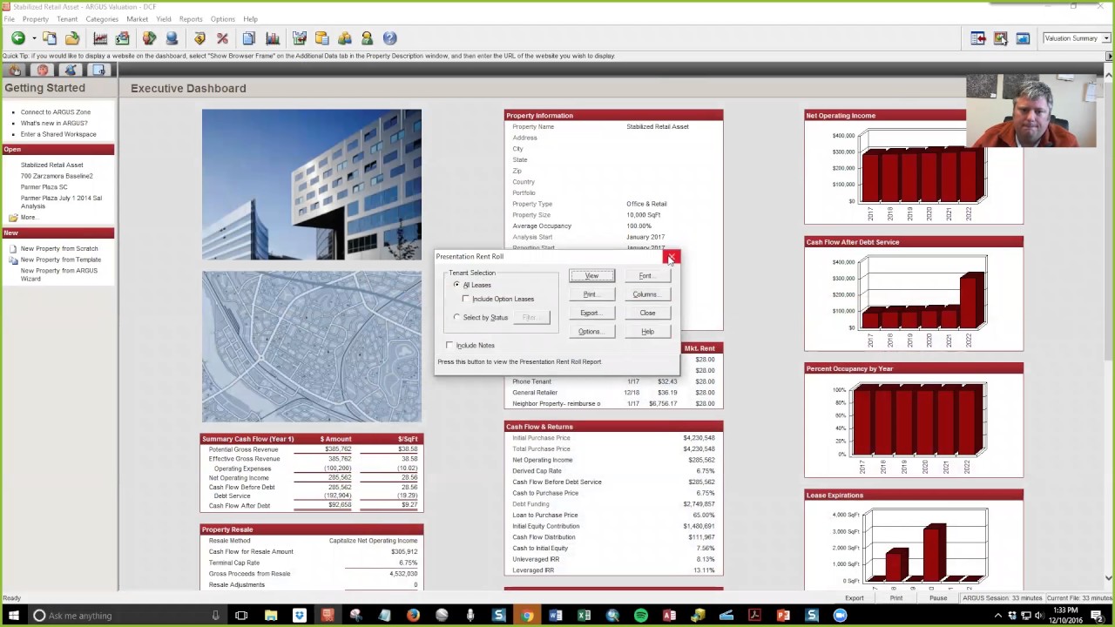Click the hand pointer icon in the sub-toolbar
This screenshot has height=627, width=1115.
[x=16, y=70]
